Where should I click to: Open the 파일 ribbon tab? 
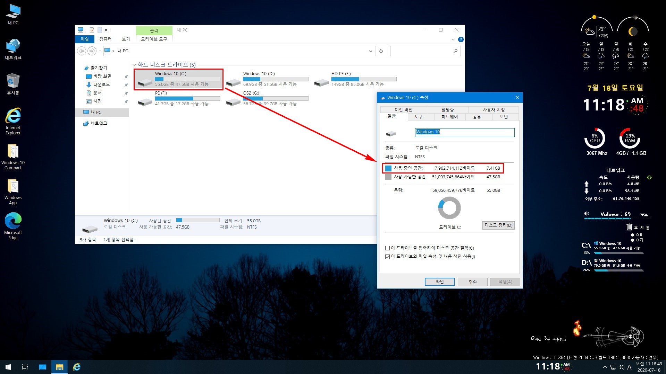click(x=85, y=39)
